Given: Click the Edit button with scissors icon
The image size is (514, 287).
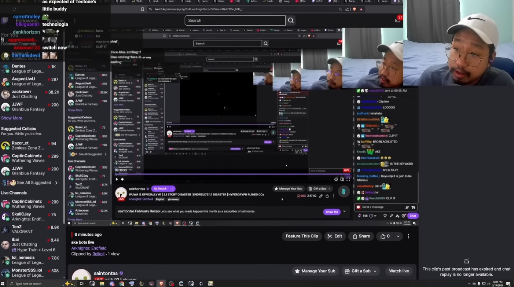Looking at the screenshot, I should [335, 236].
